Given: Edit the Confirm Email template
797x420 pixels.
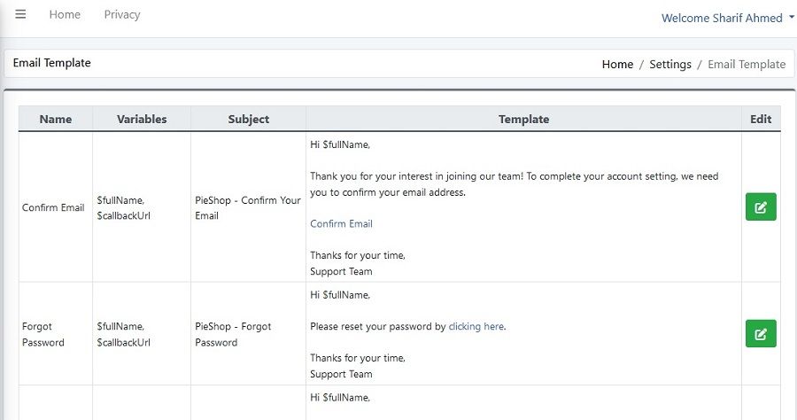Looking at the screenshot, I should click(761, 207).
